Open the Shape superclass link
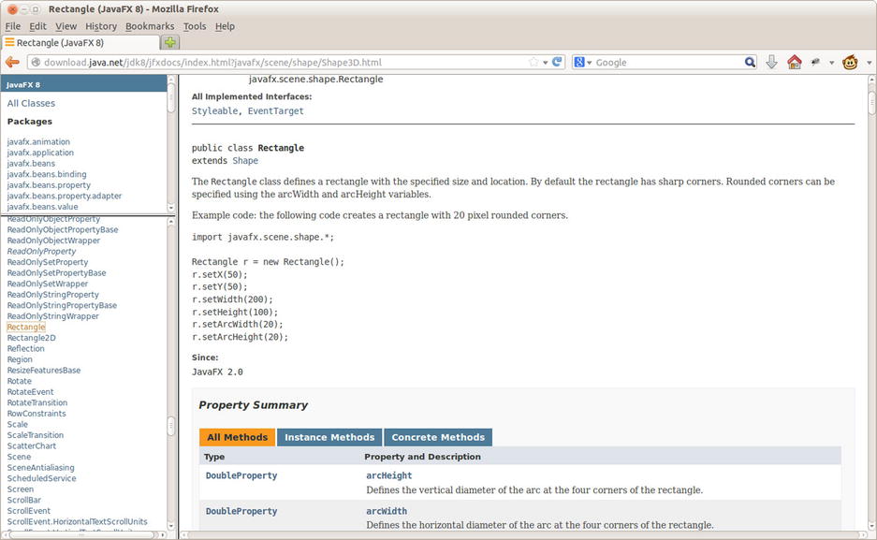The width and height of the screenshot is (877, 540). tap(245, 161)
